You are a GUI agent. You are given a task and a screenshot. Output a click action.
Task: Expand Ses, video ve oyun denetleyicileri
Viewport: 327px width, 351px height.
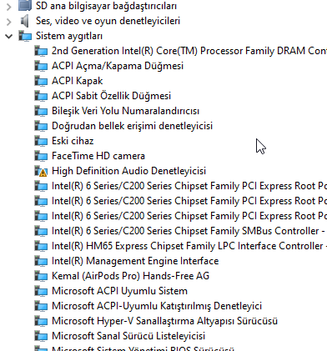[x=9, y=22]
